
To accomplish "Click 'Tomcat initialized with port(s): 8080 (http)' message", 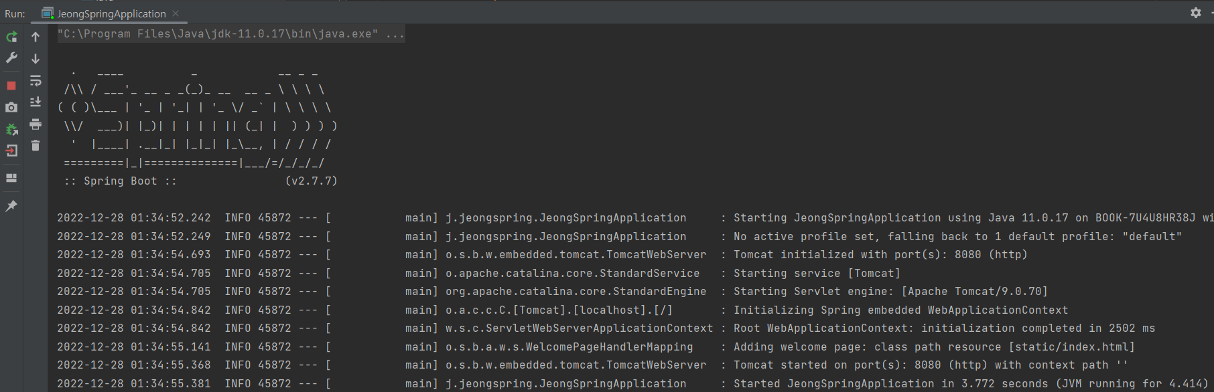I will pos(880,255).
